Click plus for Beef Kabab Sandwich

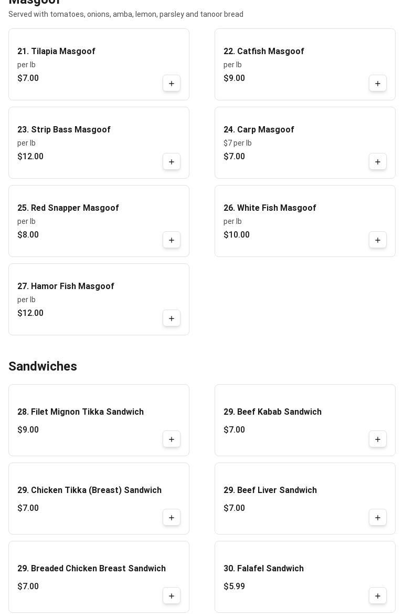coord(378,439)
